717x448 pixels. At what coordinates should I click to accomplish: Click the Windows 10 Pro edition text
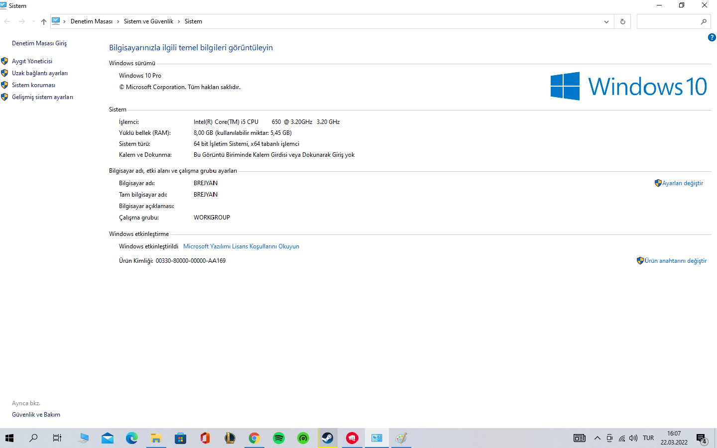[x=140, y=76]
